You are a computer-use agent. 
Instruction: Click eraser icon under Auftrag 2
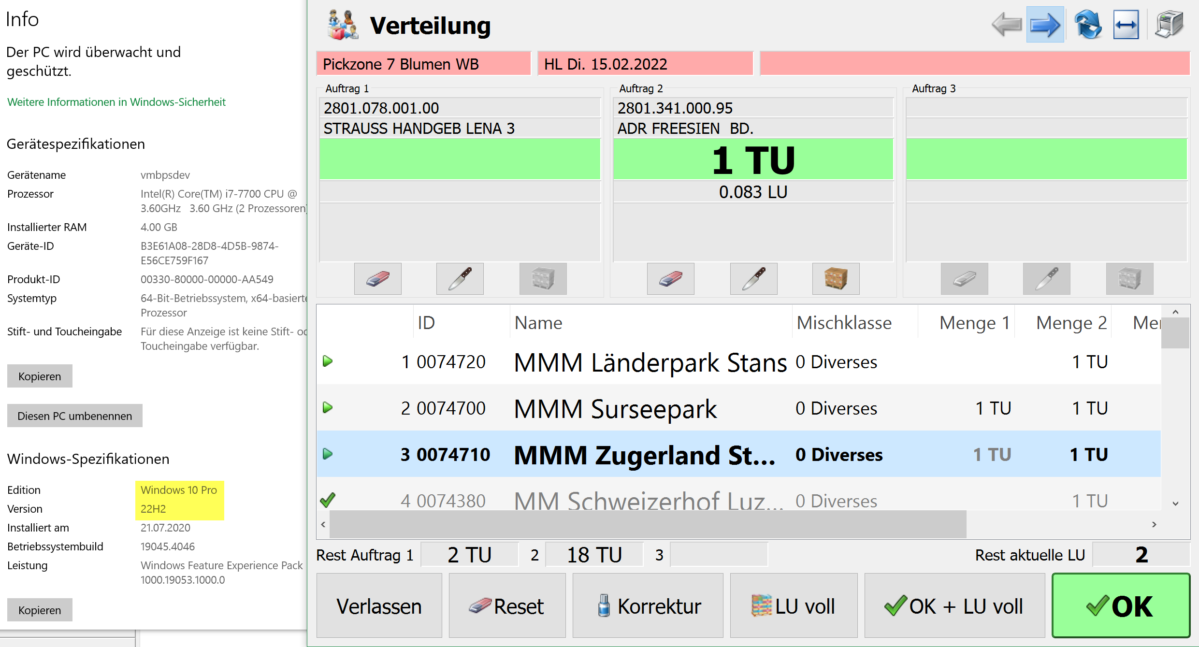[670, 279]
